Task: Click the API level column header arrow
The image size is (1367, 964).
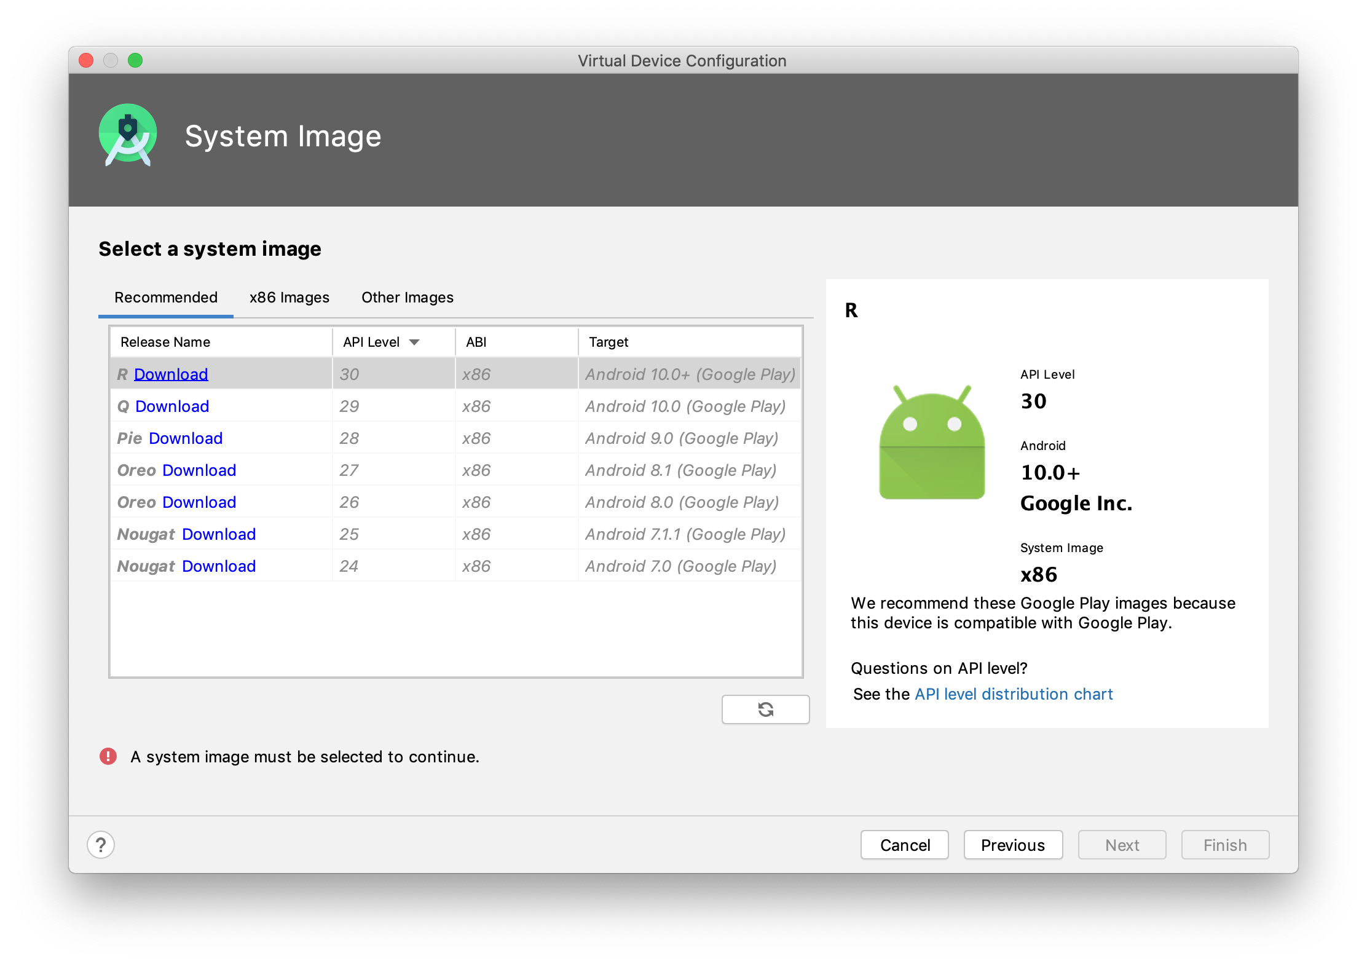Action: coord(416,341)
